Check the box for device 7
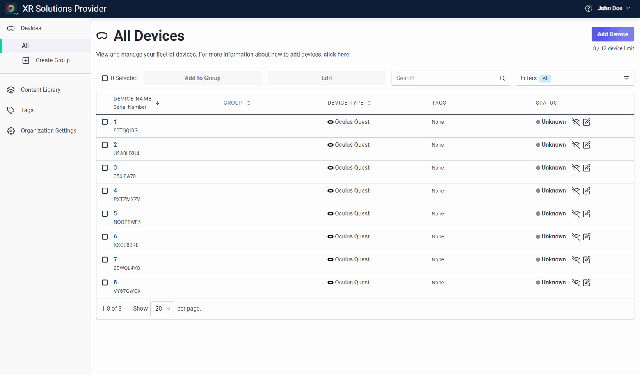 [105, 260]
